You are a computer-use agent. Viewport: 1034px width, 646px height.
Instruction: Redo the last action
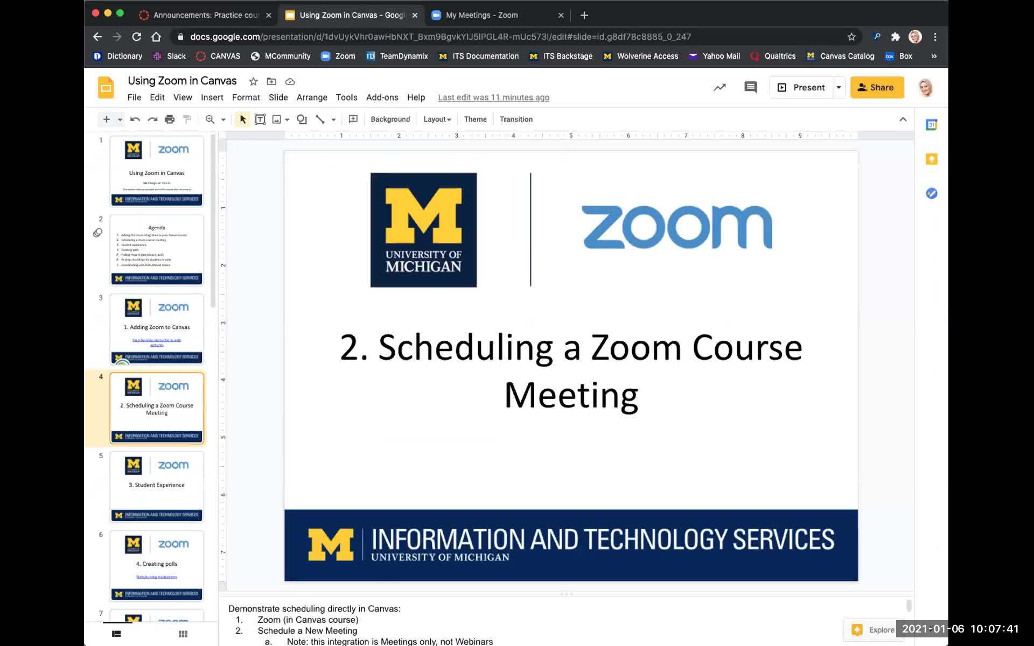click(x=152, y=120)
